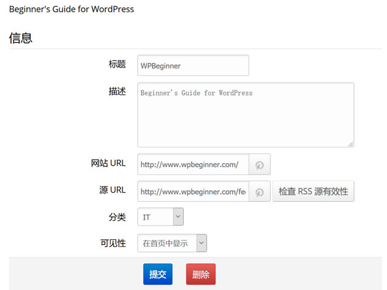Click the 分类 label
The image size is (387, 290).
click(x=117, y=217)
